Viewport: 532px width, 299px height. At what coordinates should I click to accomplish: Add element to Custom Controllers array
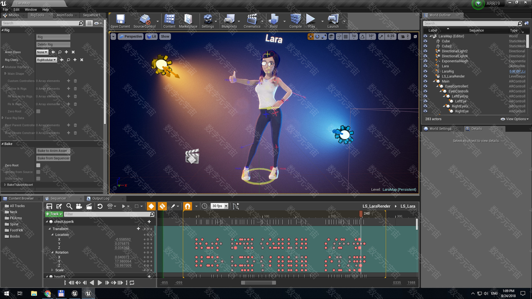tap(69, 81)
